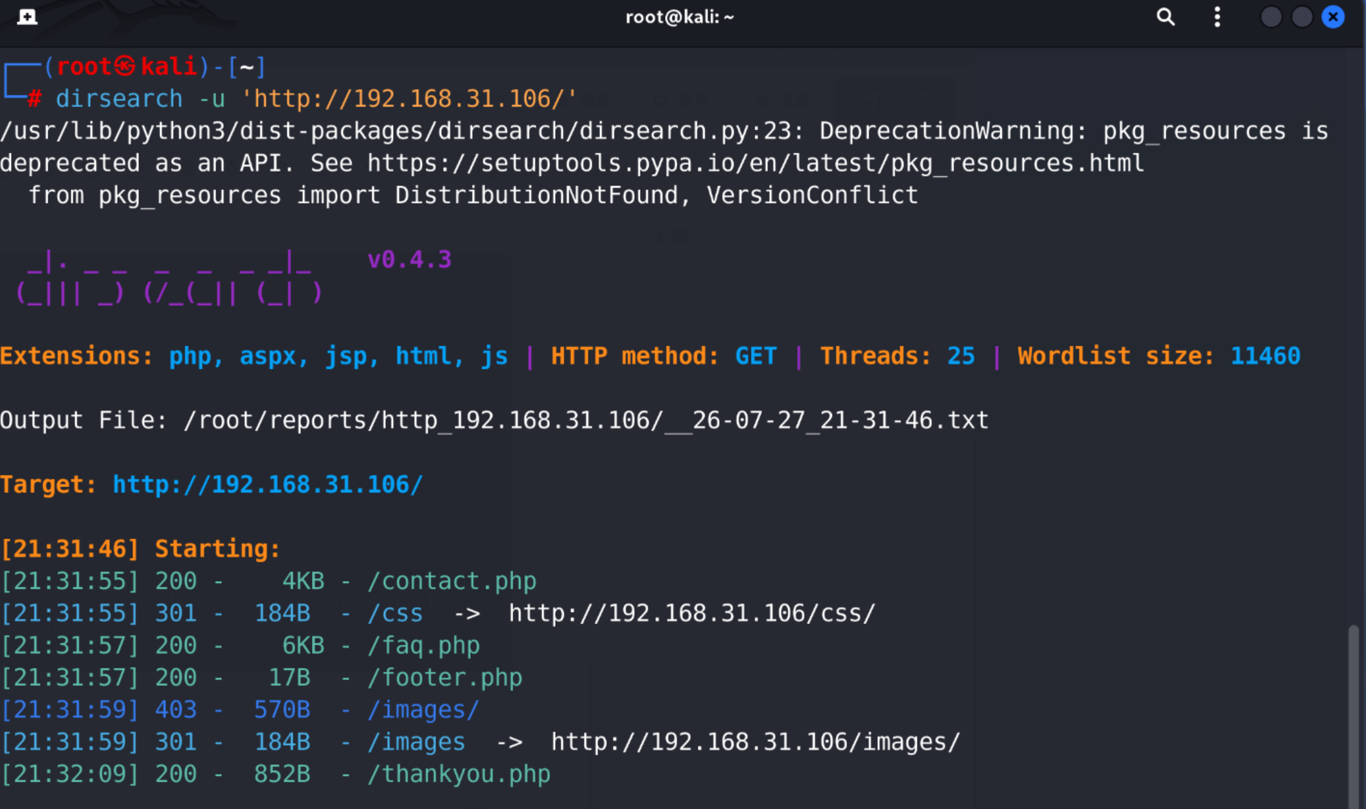The height and width of the screenshot is (809, 1366).
Task: Open the three-dot terminal menu
Action: tap(1217, 17)
